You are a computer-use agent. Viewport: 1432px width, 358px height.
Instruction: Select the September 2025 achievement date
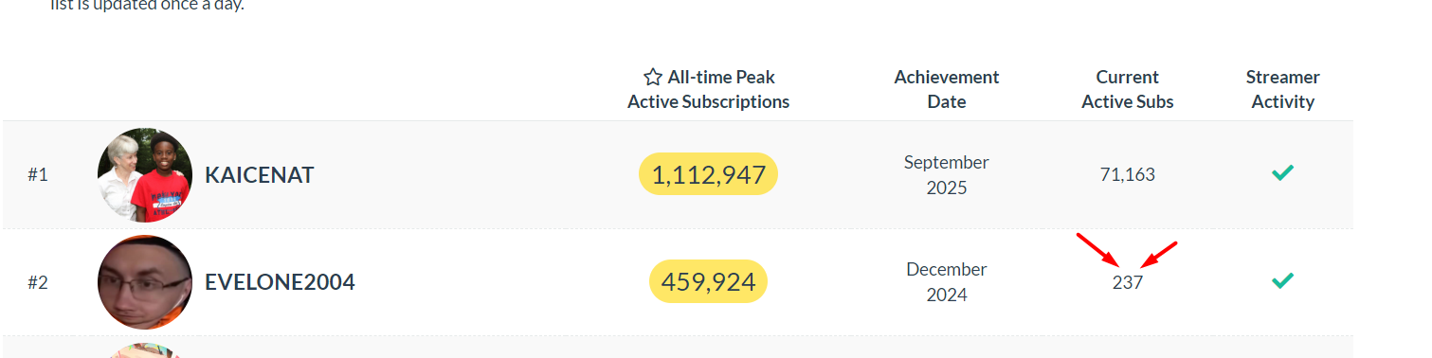click(947, 175)
